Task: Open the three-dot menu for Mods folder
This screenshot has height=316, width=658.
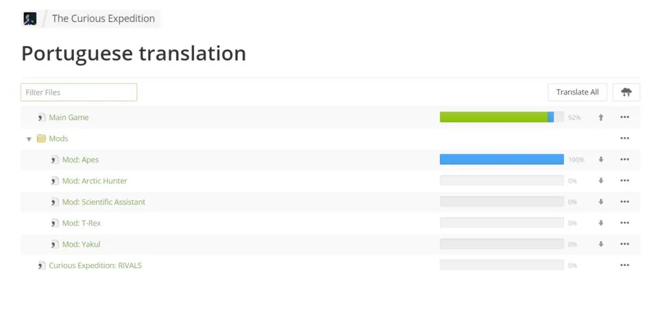Action: coord(624,138)
